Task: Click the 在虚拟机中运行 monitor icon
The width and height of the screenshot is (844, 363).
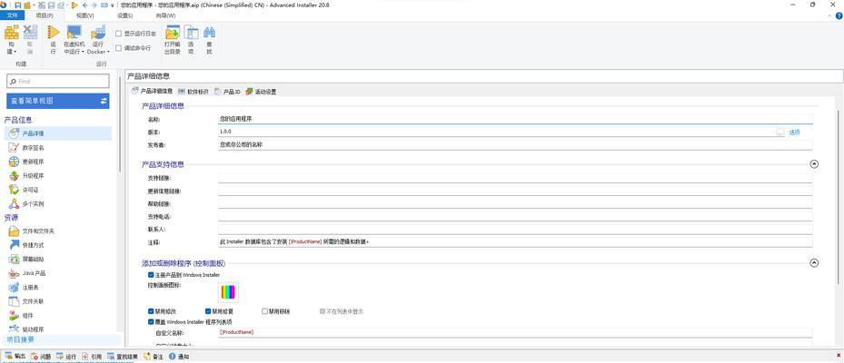Action: [74, 33]
